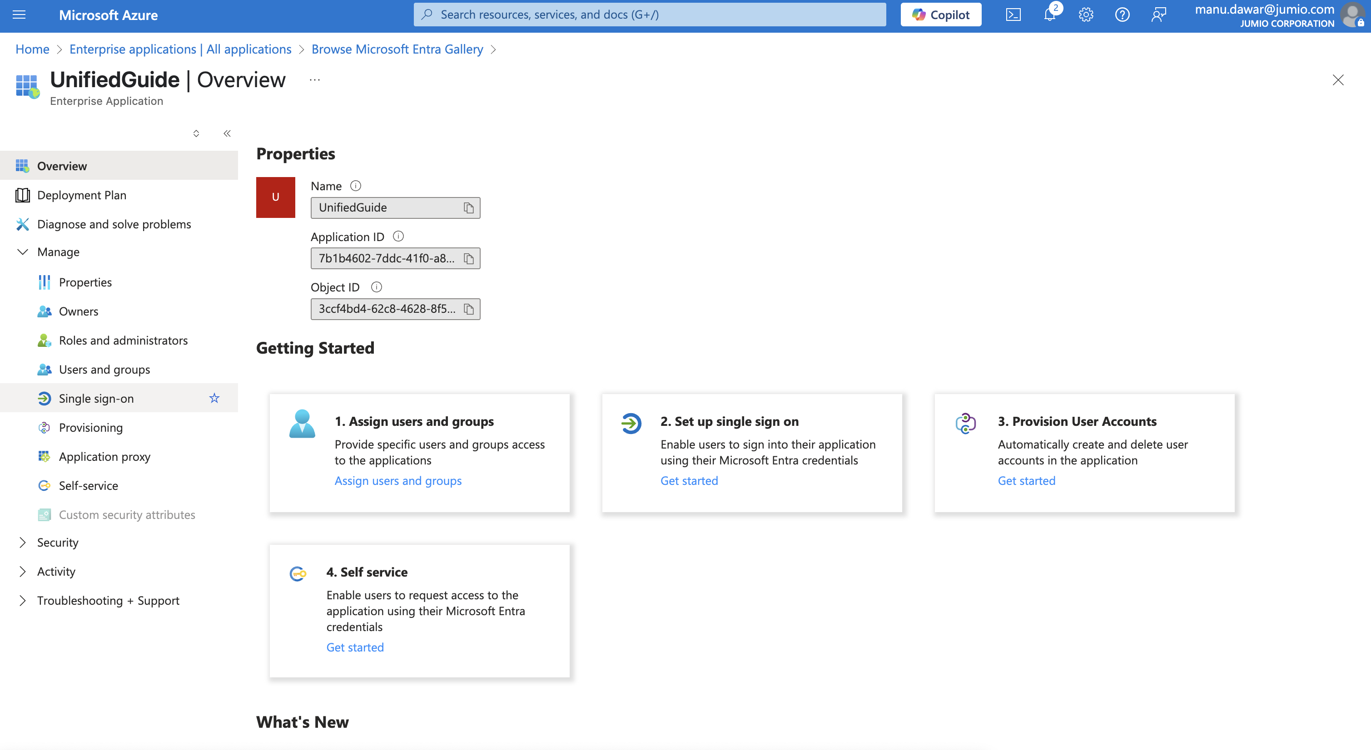Screen dimensions: 1371x750
Task: Copy the Application ID to clipboard
Action: (468, 258)
